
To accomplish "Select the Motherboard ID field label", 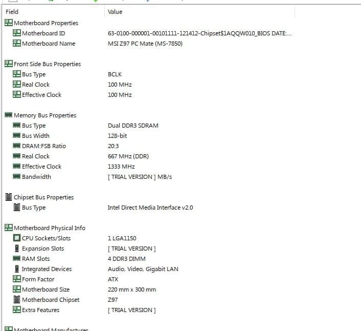I will tap(43, 33).
